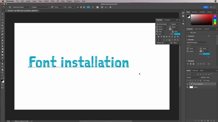Image resolution: width=218 pixels, height=122 pixels.
Task: Open anti-aliasing Sharp dropdown in options bar
Action: (x=71, y=7)
